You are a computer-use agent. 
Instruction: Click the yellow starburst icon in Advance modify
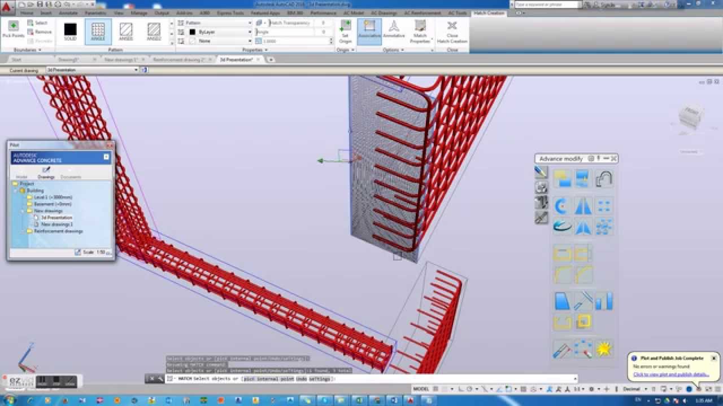point(604,349)
